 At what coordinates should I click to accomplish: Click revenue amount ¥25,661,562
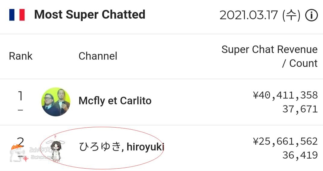285,141
